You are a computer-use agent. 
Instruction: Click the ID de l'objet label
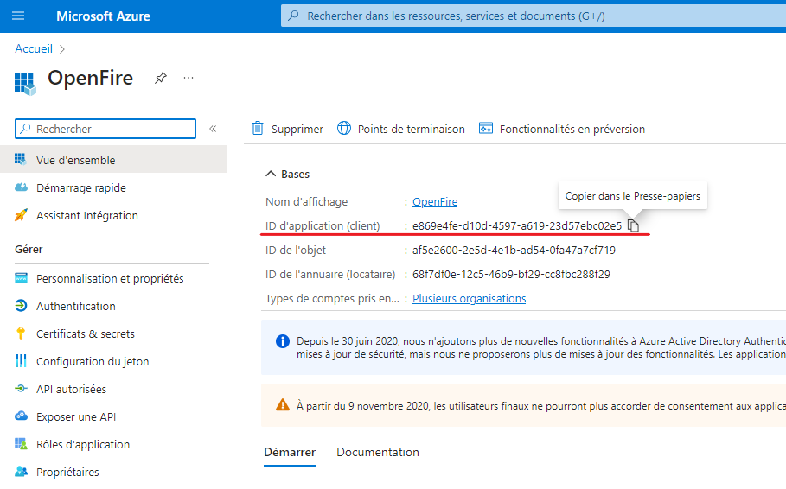point(295,250)
